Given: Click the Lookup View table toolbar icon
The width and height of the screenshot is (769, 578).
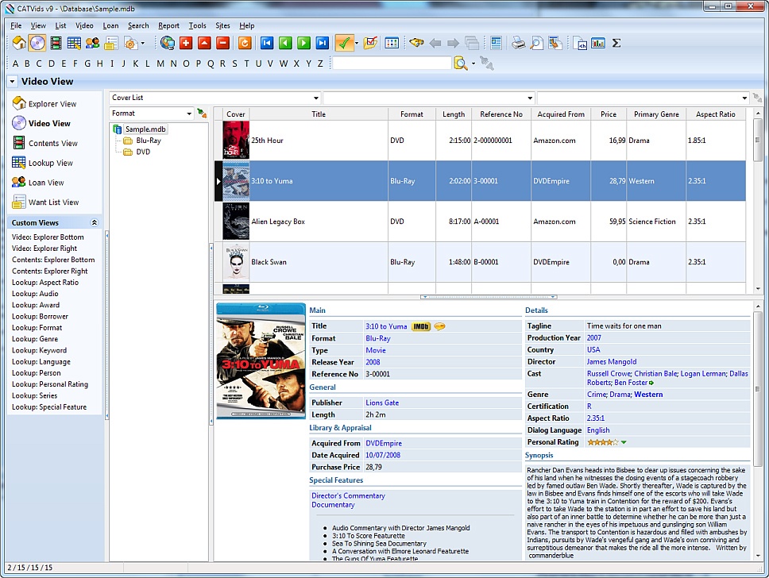Looking at the screenshot, I should 74,43.
